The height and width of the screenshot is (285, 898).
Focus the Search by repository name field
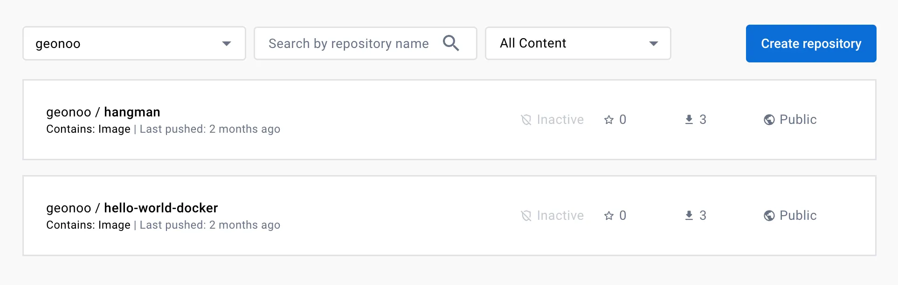pyautogui.click(x=348, y=43)
